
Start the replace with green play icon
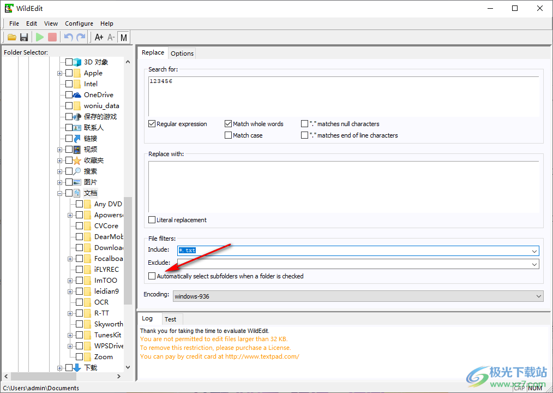pyautogui.click(x=40, y=37)
